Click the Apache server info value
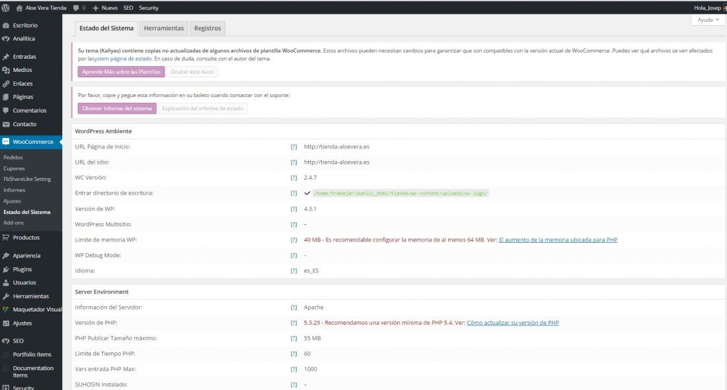This screenshot has height=390, width=727. click(313, 308)
